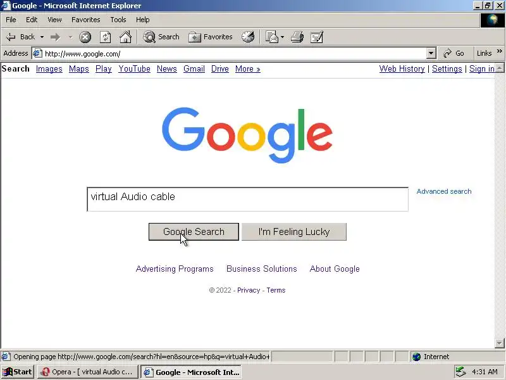Open the Maps link

78,69
